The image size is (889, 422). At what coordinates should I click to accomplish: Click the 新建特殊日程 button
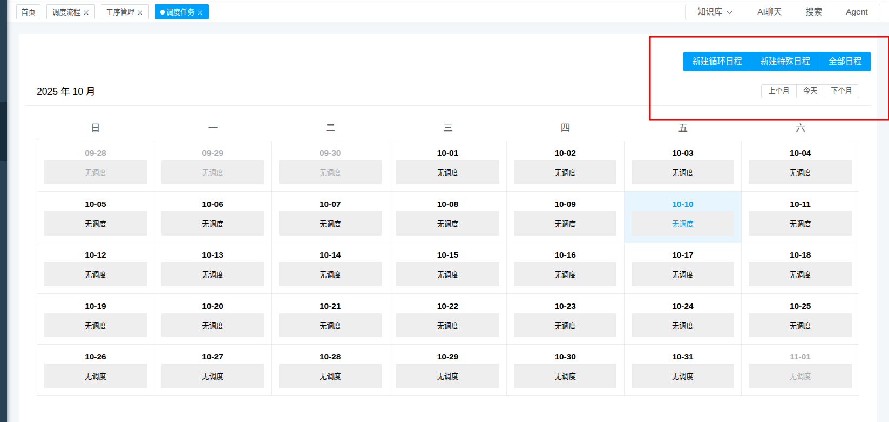(785, 61)
